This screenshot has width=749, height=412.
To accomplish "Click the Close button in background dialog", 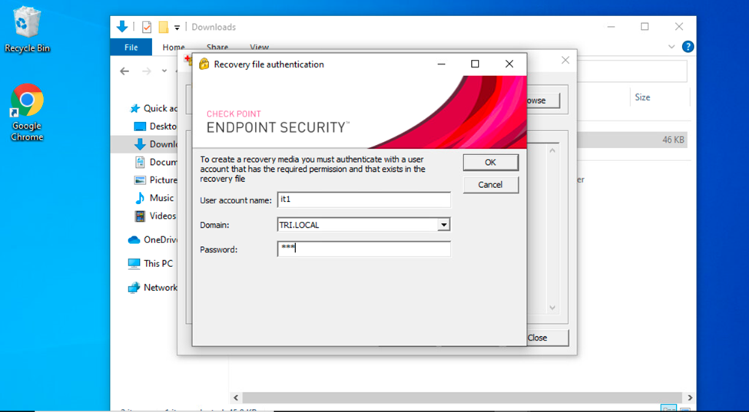I will coord(548,338).
